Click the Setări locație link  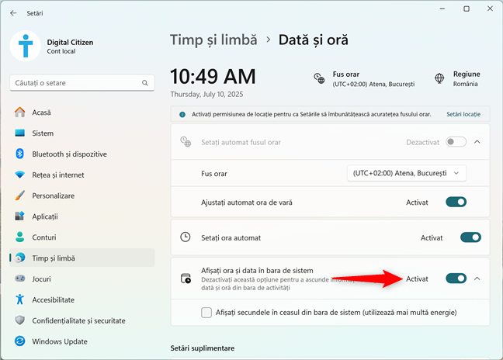click(463, 115)
